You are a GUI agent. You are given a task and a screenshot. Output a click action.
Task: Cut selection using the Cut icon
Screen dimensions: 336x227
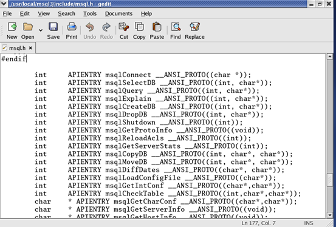[x=124, y=27]
